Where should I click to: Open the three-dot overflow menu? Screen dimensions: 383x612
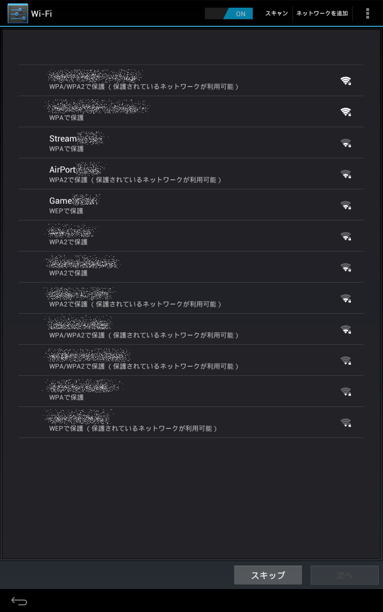[367, 13]
